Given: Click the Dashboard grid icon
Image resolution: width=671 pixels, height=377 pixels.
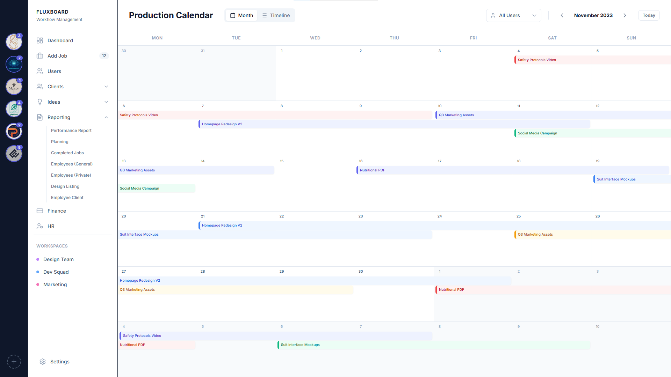Looking at the screenshot, I should pos(40,40).
